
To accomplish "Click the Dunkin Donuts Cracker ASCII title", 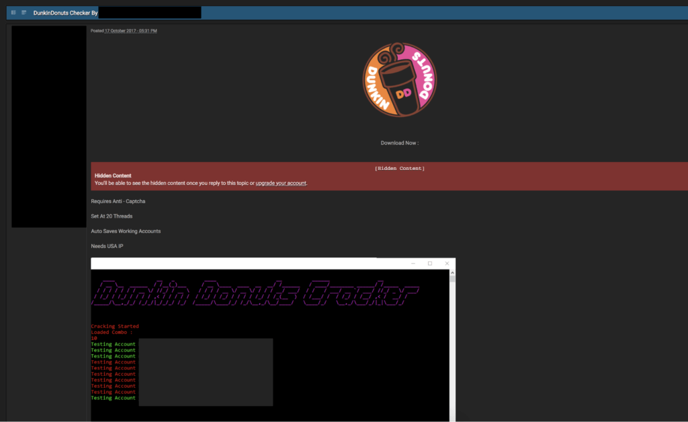I will pyautogui.click(x=255, y=292).
